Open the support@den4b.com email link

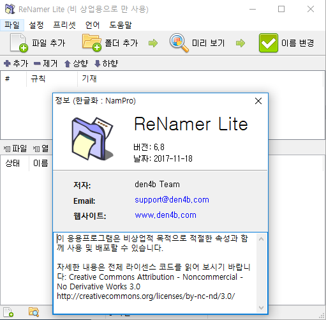pos(172,200)
